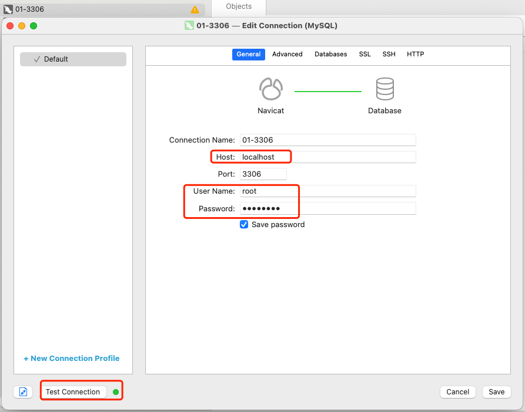This screenshot has height=412, width=525.
Task: Click the MySQL icon in the dialog title
Action: click(x=189, y=25)
